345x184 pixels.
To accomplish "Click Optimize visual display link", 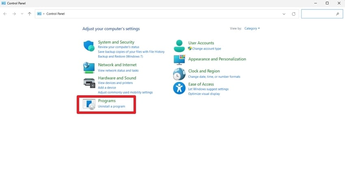I will [x=204, y=94].
